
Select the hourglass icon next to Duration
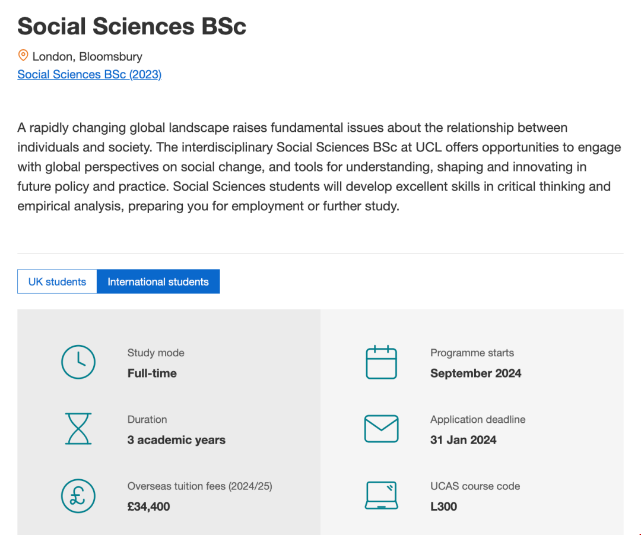78,429
